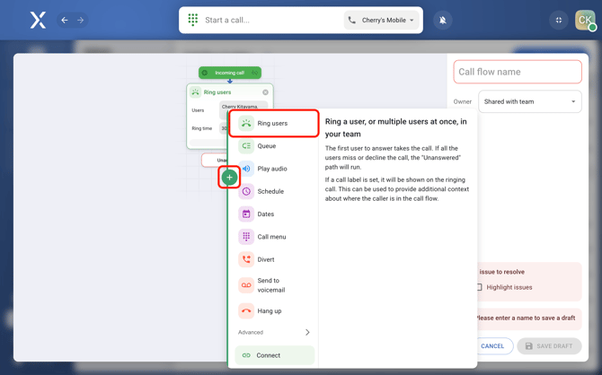The width and height of the screenshot is (602, 375).
Task: Open the Cherry's Mobile device dropdown
Action: tap(382, 20)
